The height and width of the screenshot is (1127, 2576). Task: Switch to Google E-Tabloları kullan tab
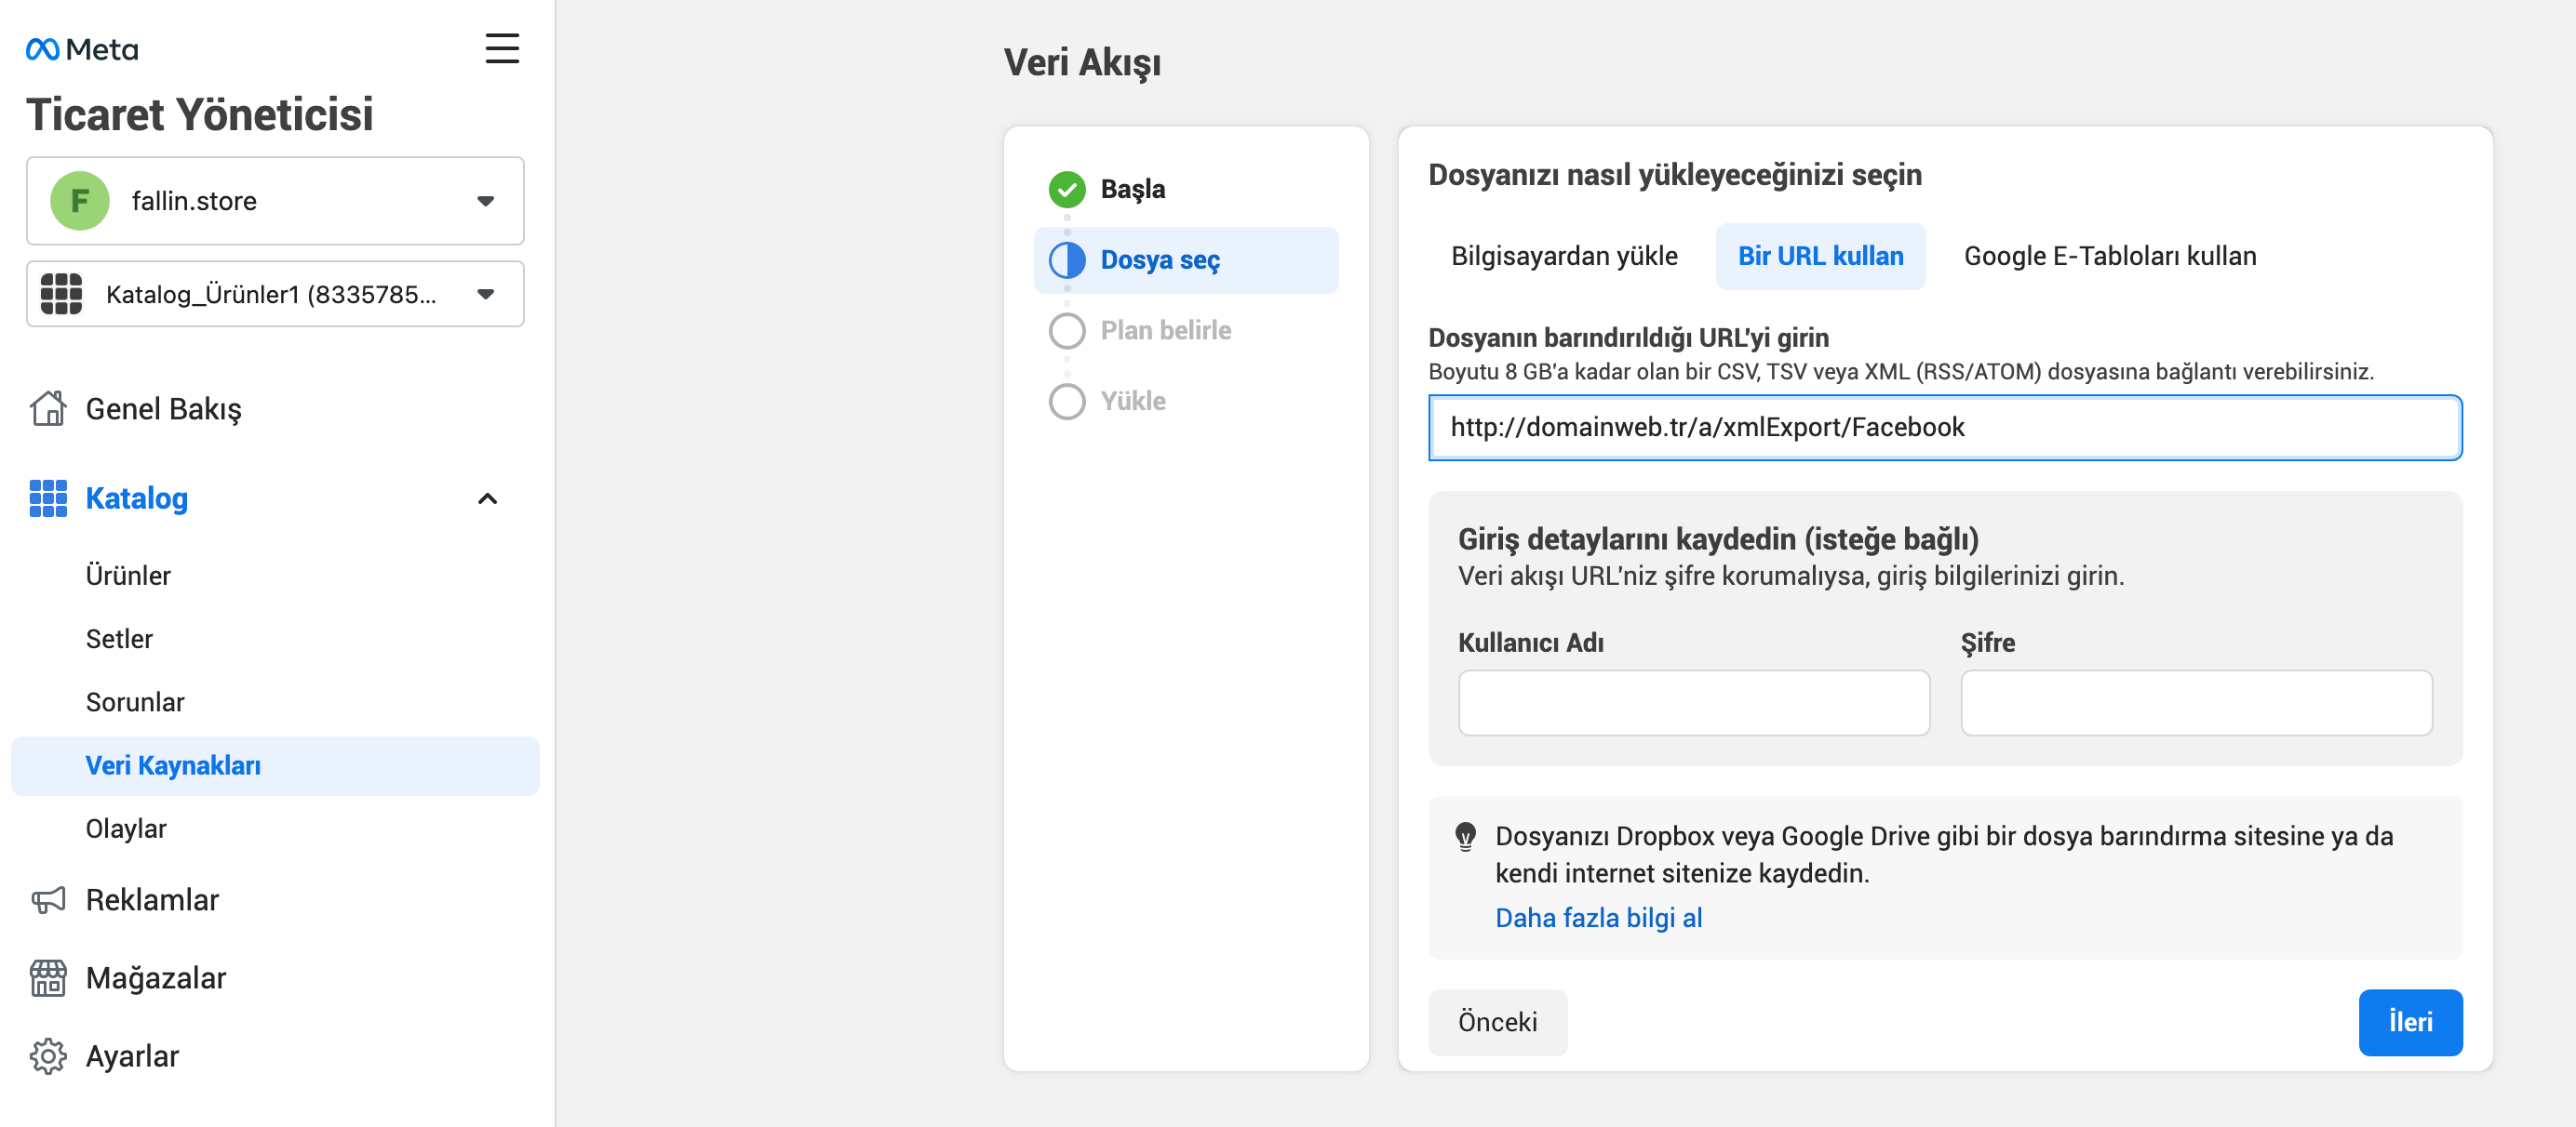[x=2109, y=256]
